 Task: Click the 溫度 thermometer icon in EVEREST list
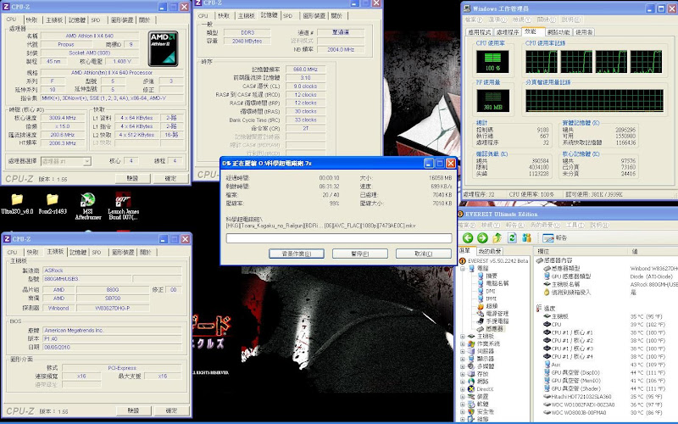(x=539, y=308)
